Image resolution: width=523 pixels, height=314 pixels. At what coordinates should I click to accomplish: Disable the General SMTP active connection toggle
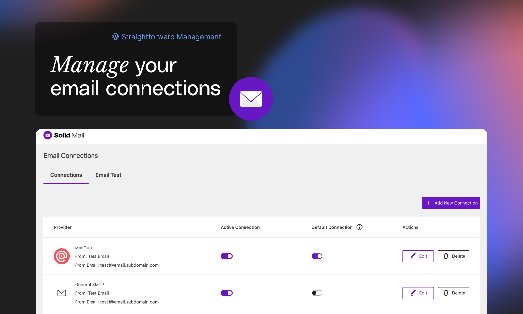[x=227, y=293]
